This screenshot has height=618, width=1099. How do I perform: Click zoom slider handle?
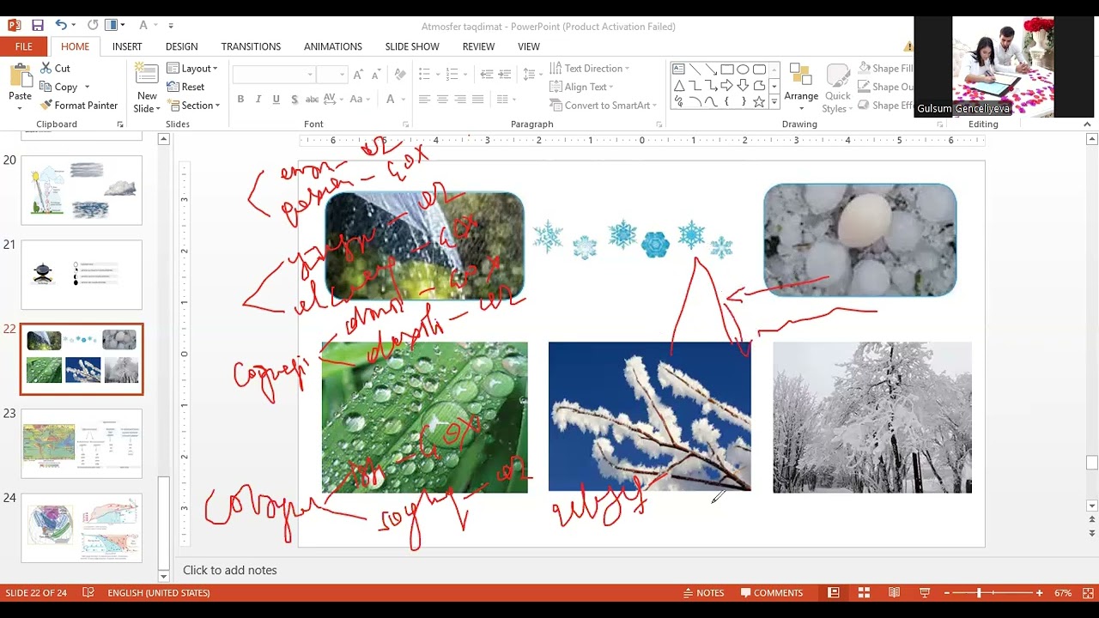pos(979,592)
